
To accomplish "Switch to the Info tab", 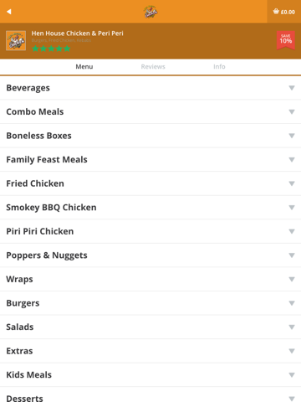I will click(219, 67).
